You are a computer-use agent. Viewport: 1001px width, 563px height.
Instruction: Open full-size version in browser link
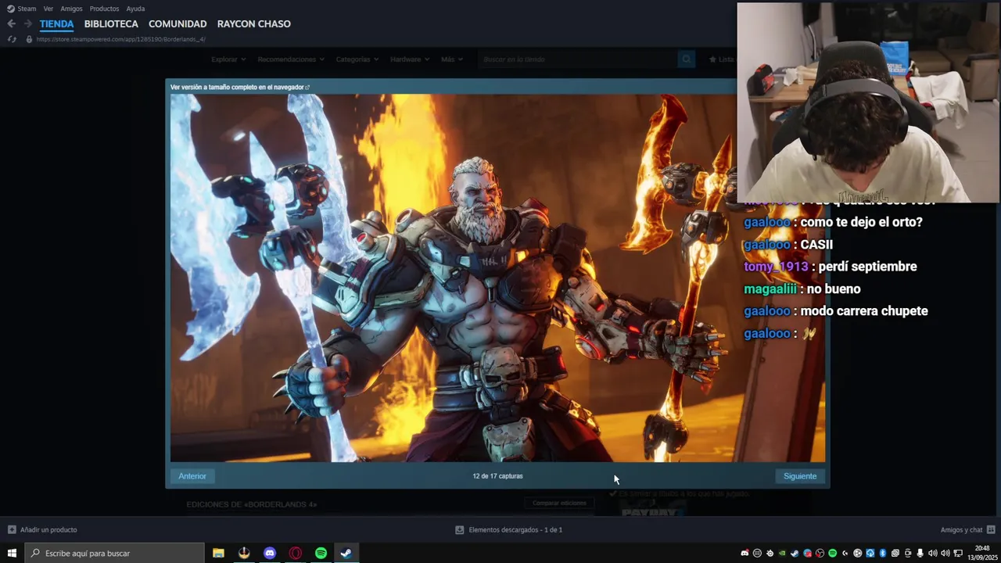pos(240,87)
